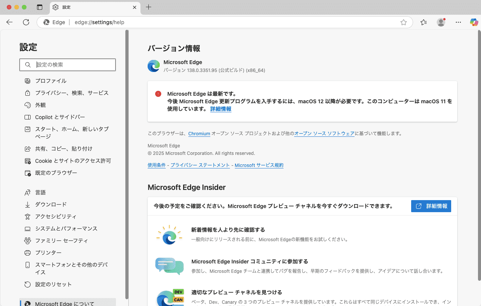Click the 新着情報を人より先に確認する heading
The image size is (481, 306).
coord(228,229)
